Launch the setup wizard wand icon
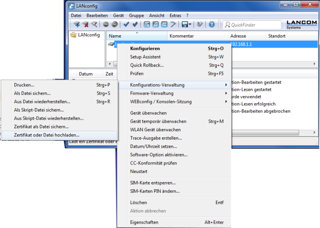This screenshot has height=228, width=320. point(173,24)
